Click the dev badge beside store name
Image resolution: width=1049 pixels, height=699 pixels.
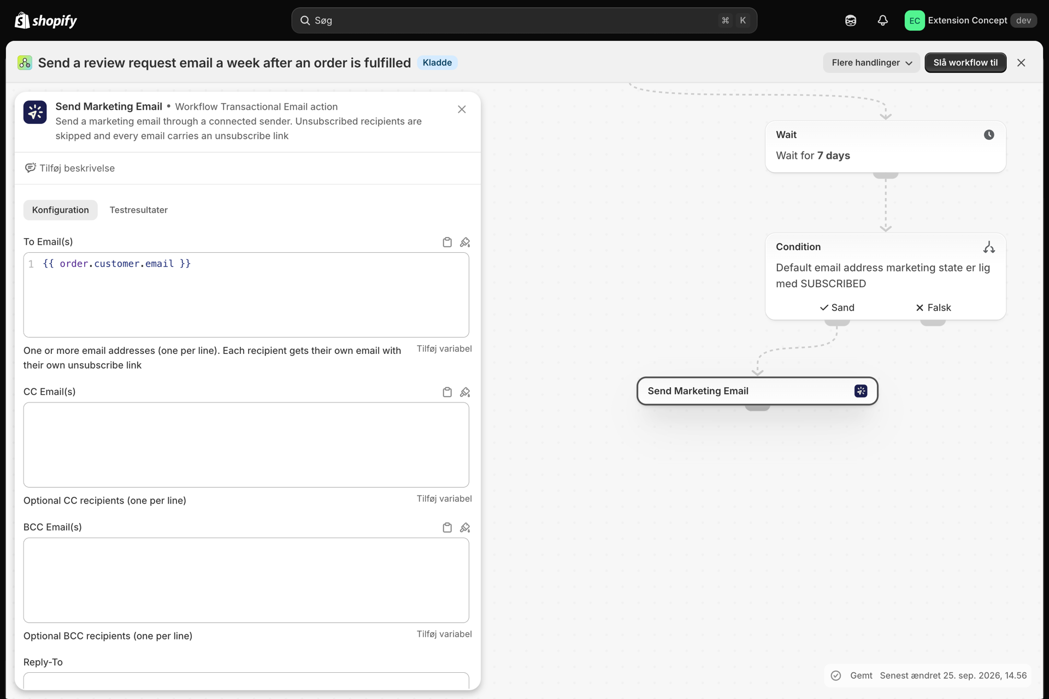pos(1023,21)
